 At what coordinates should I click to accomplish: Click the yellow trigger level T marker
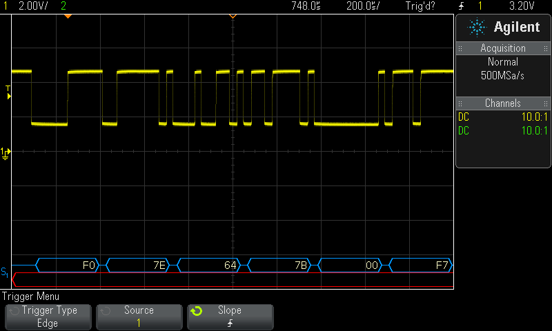click(x=8, y=92)
